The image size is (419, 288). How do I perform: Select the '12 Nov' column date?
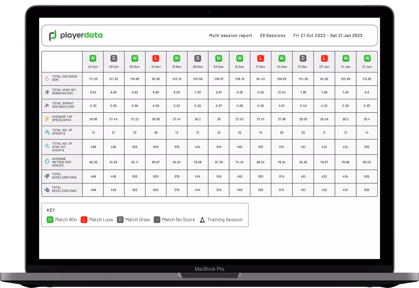[156, 67]
